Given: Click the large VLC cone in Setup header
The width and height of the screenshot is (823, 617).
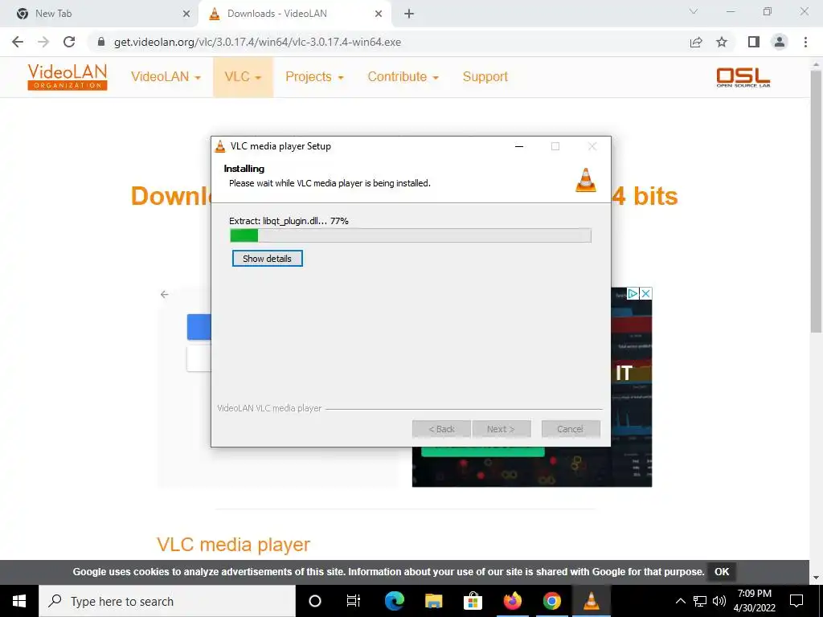Looking at the screenshot, I should point(586,180).
